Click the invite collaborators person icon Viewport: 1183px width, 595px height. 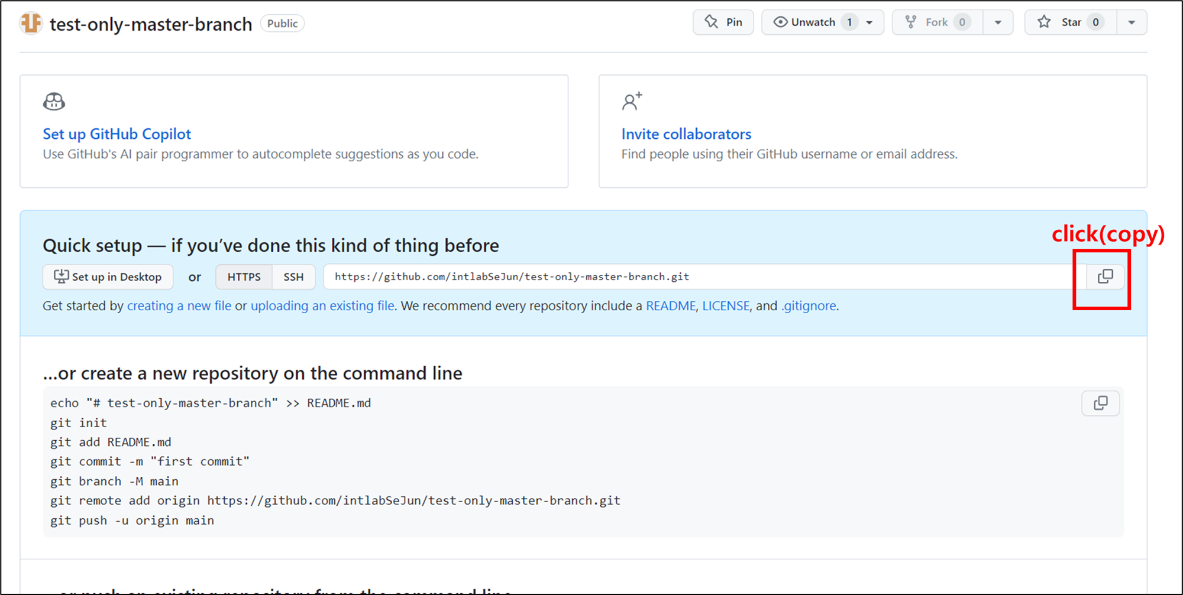632,102
